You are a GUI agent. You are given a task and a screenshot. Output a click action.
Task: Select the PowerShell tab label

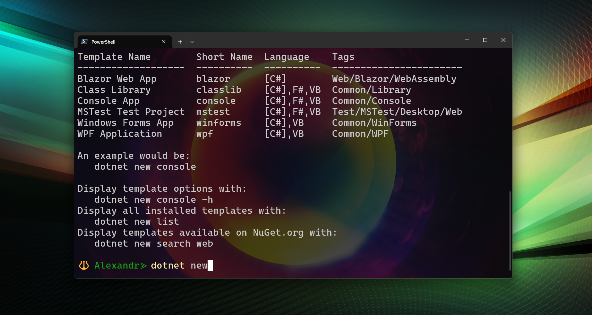[x=103, y=42]
